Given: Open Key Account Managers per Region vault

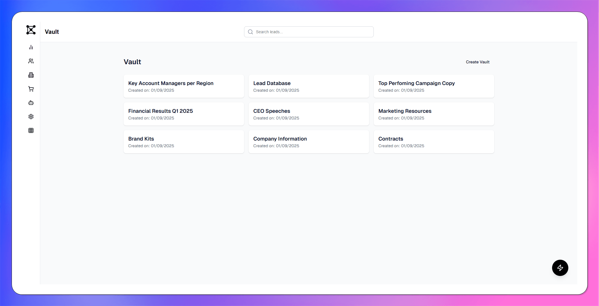Looking at the screenshot, I should (x=184, y=86).
